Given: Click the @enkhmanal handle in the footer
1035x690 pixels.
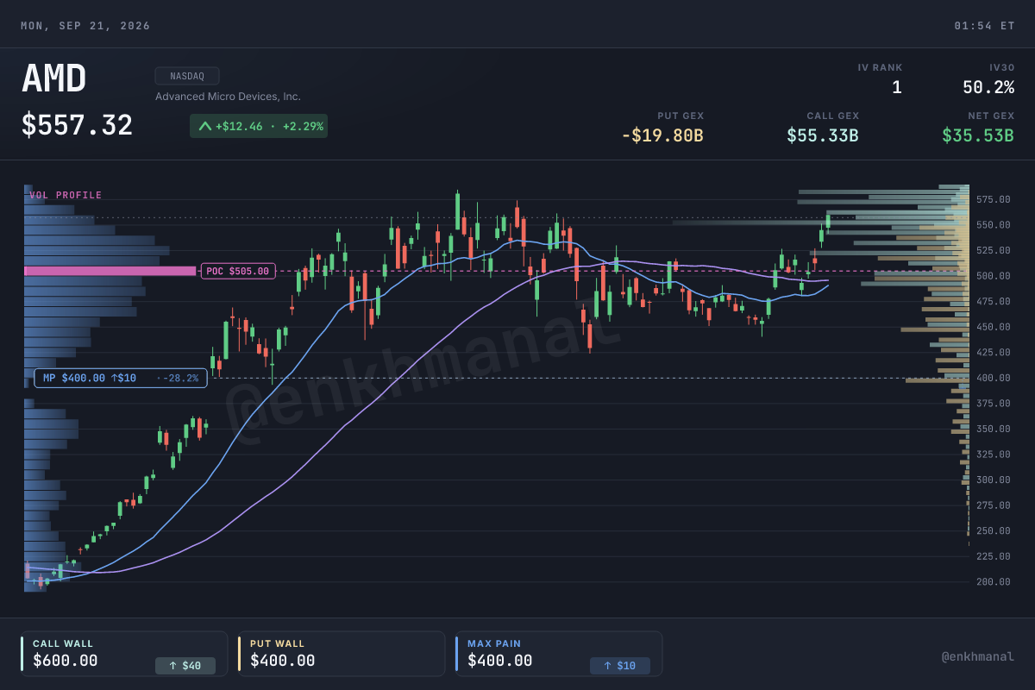Looking at the screenshot, I should [x=978, y=657].
